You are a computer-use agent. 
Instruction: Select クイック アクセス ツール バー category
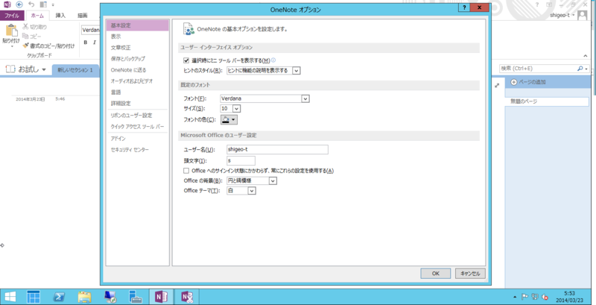(x=138, y=127)
